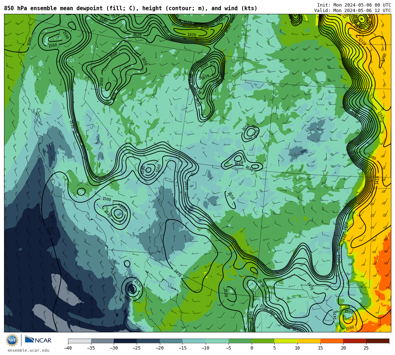Click the 20 to 25 red colorbar swatch

(x=355, y=341)
